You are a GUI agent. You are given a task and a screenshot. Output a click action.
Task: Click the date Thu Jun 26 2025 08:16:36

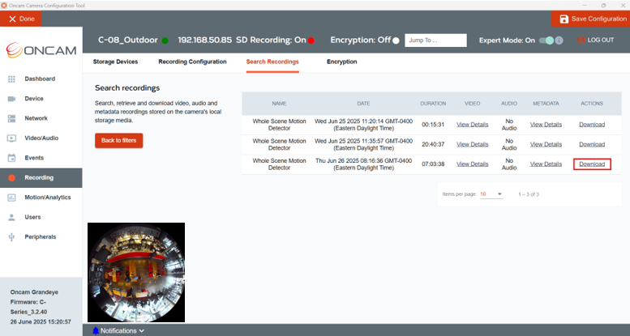(x=363, y=164)
